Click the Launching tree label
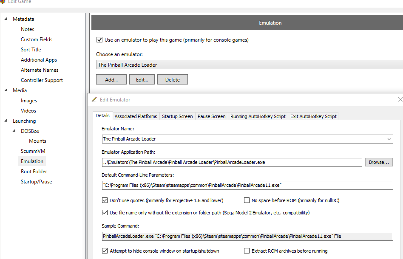 [x=24, y=121]
